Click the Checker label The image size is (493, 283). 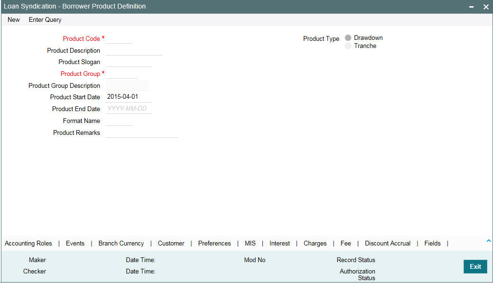click(35, 271)
